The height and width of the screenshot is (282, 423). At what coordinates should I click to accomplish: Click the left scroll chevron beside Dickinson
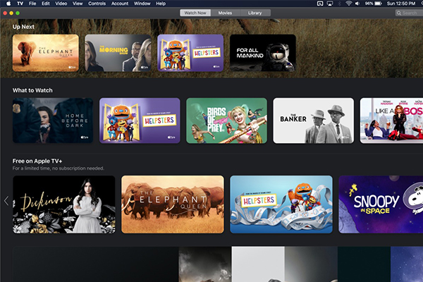[x=6, y=201]
